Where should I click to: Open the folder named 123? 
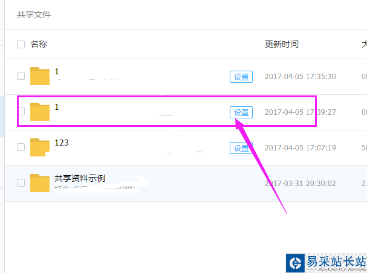coord(62,143)
